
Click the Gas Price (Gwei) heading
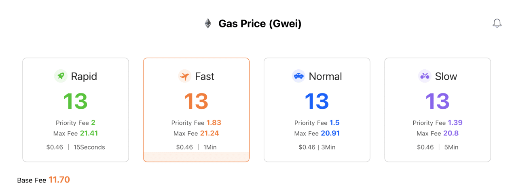tap(260, 24)
